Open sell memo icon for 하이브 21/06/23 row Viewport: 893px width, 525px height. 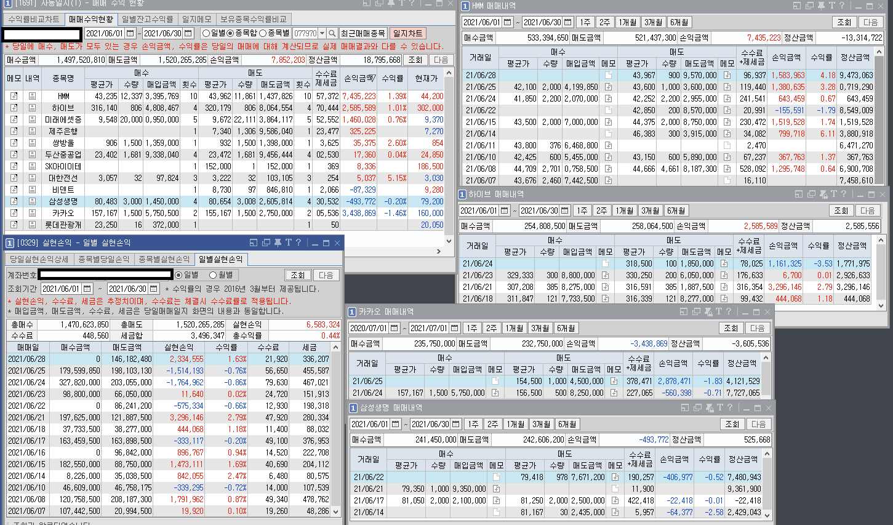point(724,275)
